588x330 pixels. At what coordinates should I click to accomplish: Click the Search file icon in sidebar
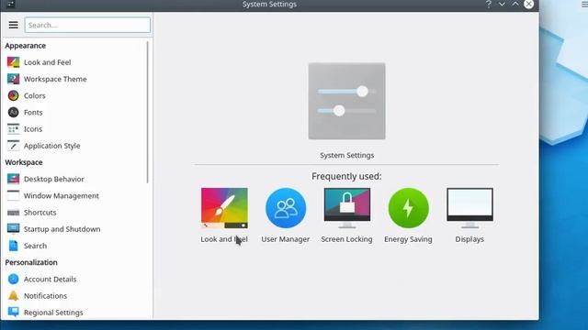(13, 246)
